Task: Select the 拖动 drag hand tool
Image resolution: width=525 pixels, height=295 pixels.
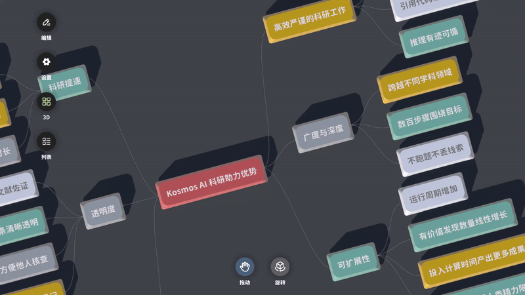Action: click(245, 266)
